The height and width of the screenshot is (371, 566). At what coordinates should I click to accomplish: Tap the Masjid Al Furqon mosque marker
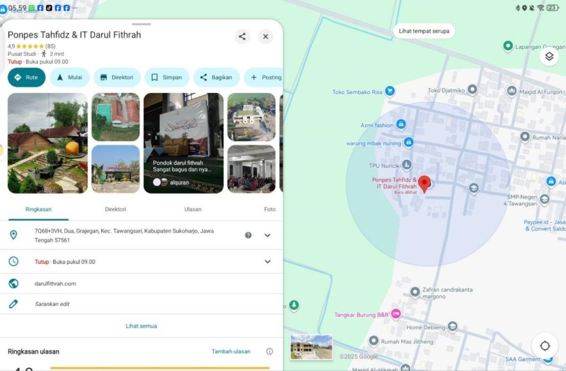click(x=511, y=91)
